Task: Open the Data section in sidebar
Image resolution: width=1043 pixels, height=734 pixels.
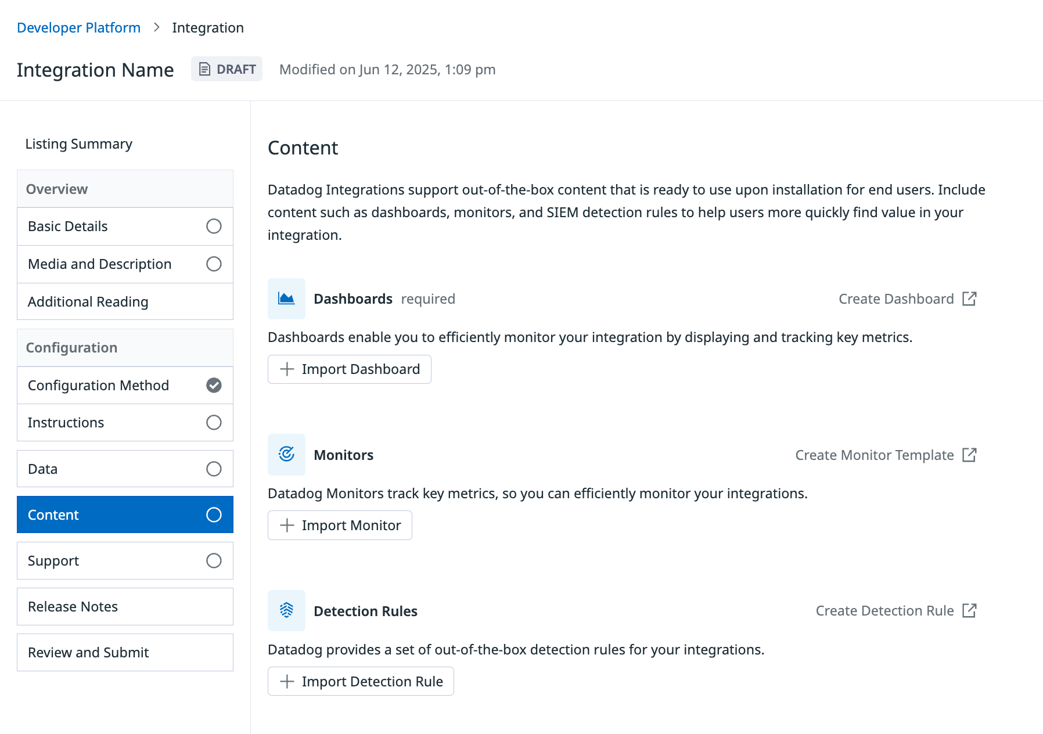Action: point(125,469)
